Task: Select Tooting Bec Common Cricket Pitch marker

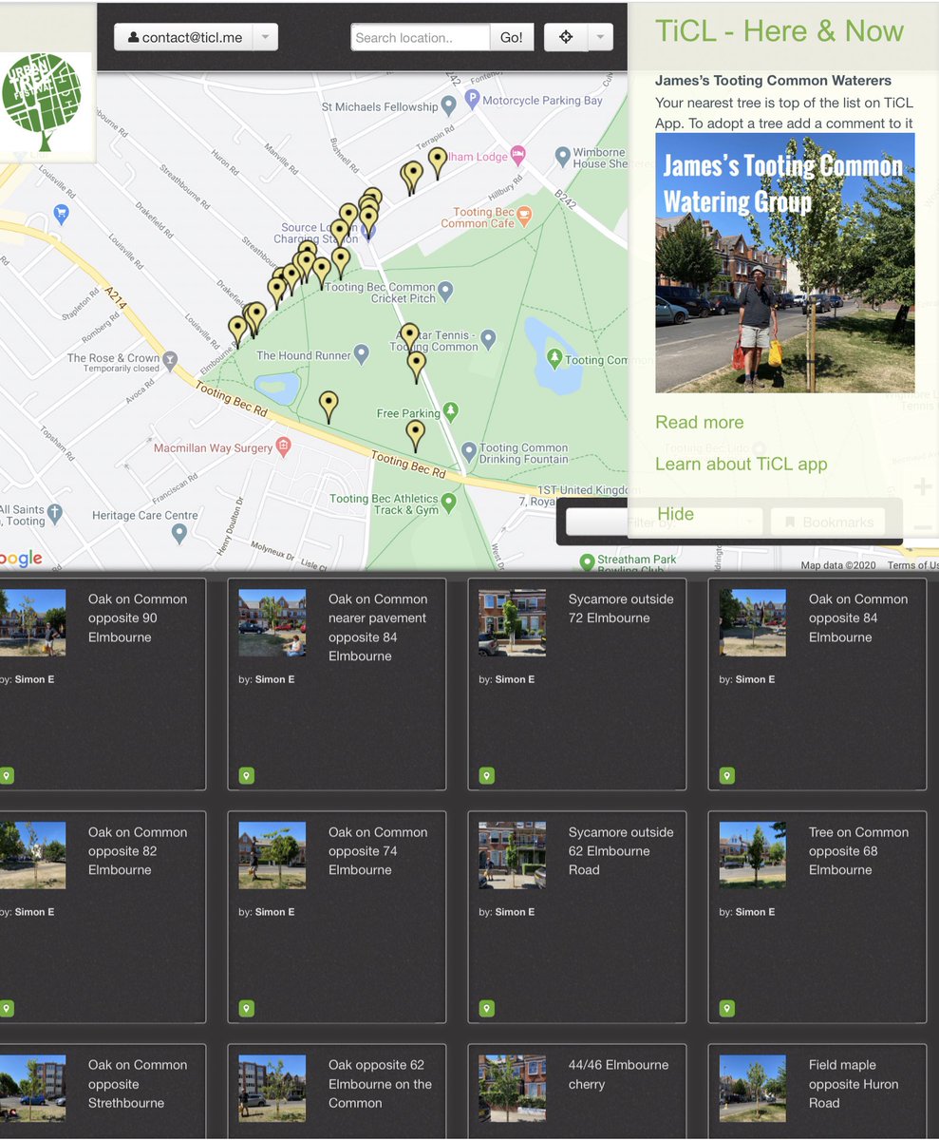Action: 445,290
